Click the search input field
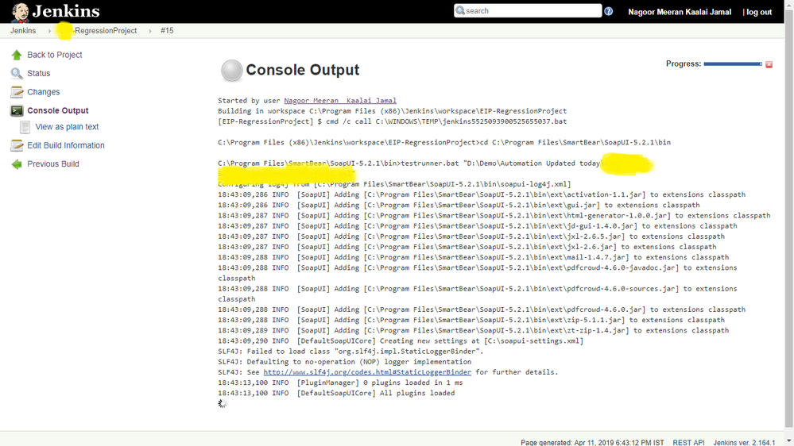Viewport: 794px width, 446px height. tap(528, 10)
